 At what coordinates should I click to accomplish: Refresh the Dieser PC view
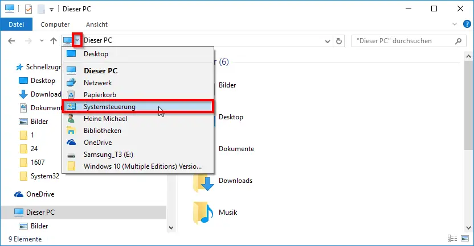339,41
